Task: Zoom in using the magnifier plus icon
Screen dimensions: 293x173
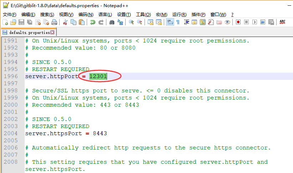Action: (131, 22)
